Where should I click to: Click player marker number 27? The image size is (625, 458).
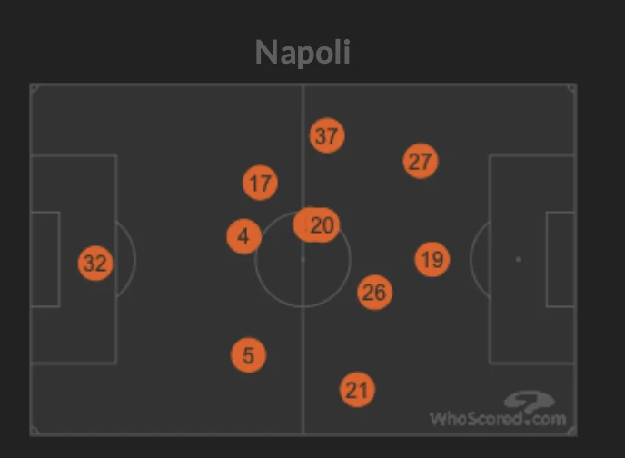(x=420, y=162)
